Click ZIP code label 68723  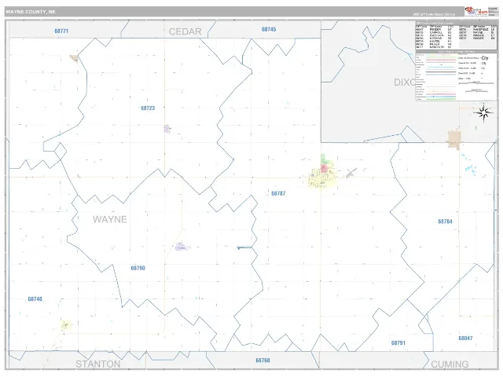point(148,108)
